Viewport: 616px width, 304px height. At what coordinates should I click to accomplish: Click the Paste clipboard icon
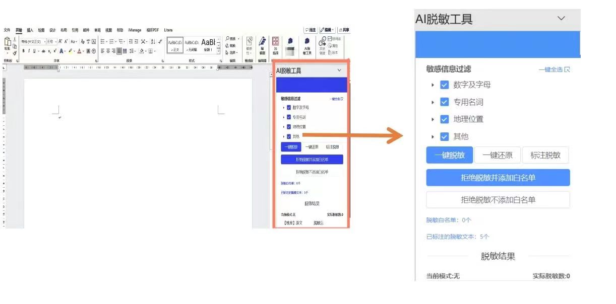7,43
